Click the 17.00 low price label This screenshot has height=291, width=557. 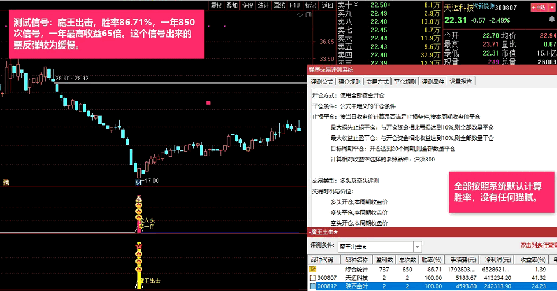click(x=152, y=181)
